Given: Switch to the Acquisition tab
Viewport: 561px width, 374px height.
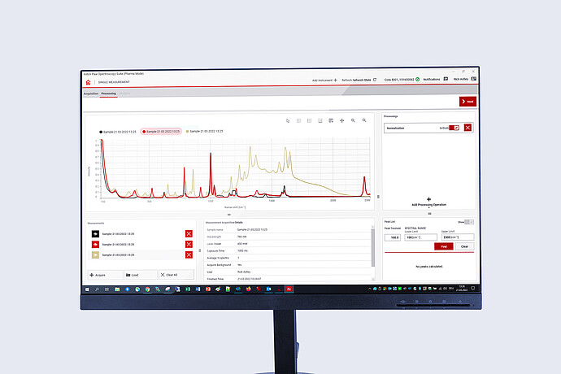Looking at the screenshot, I should pos(90,94).
